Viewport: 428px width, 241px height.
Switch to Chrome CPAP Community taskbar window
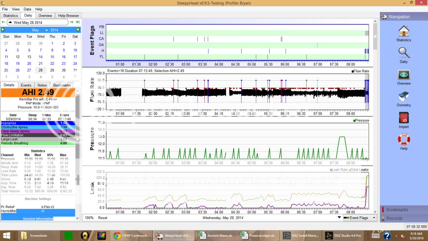(131, 236)
